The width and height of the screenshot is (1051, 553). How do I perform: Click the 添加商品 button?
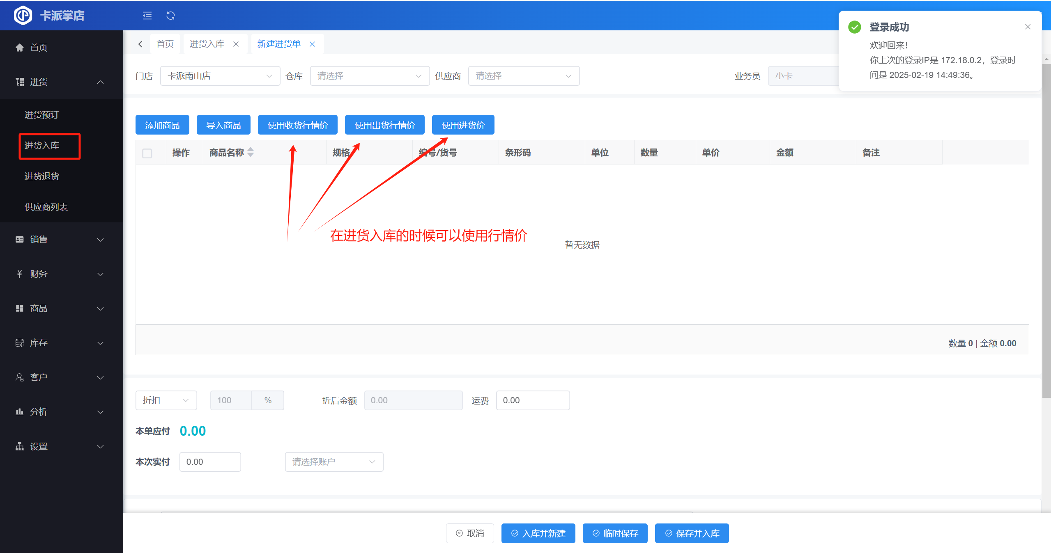[x=162, y=125]
